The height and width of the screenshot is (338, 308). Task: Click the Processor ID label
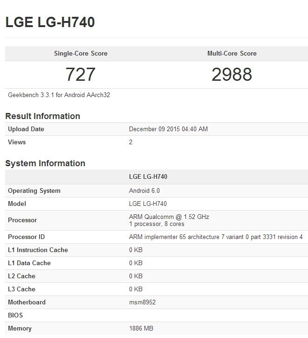click(26, 237)
